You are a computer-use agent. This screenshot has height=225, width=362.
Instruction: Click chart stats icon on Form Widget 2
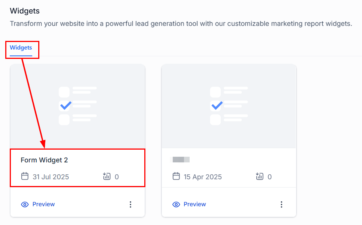coord(107,176)
